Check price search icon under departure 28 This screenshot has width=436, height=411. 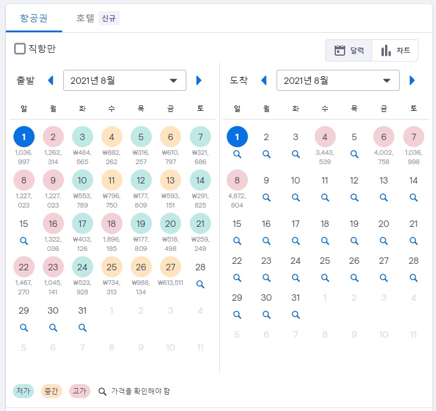pos(200,284)
